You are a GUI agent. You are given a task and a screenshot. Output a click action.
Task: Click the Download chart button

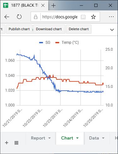click(x=49, y=29)
